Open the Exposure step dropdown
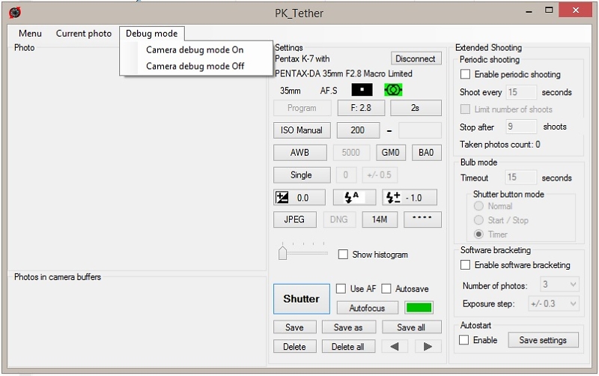Image resolution: width=599 pixels, height=376 pixels. 553,304
